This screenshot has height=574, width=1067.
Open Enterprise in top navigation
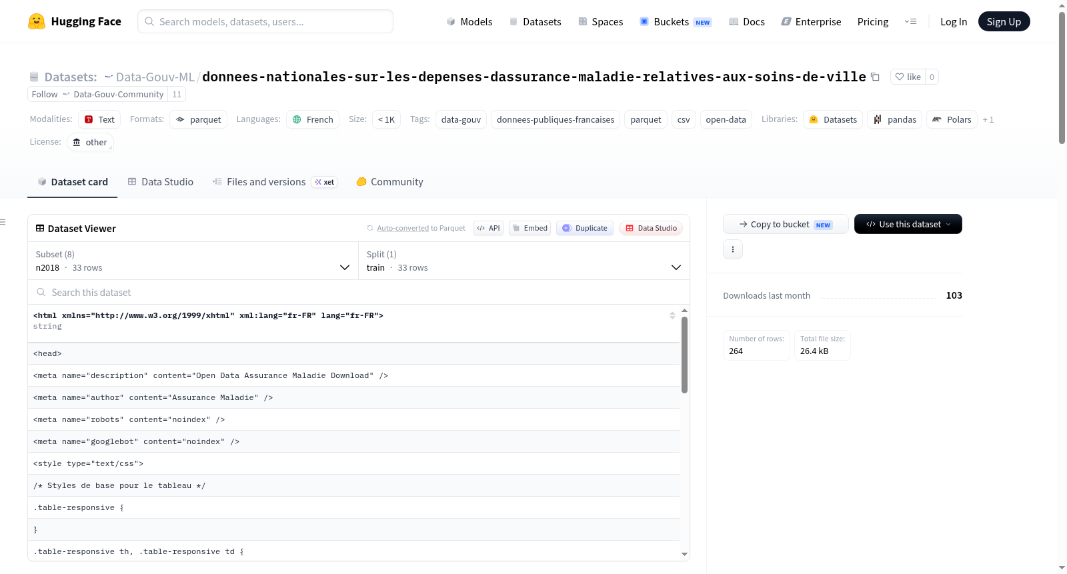point(812,21)
